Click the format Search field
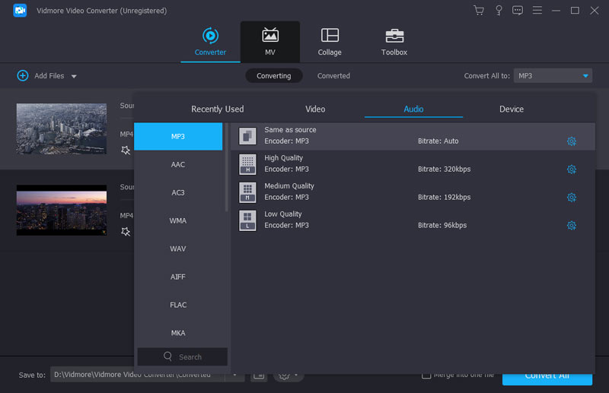 click(182, 357)
